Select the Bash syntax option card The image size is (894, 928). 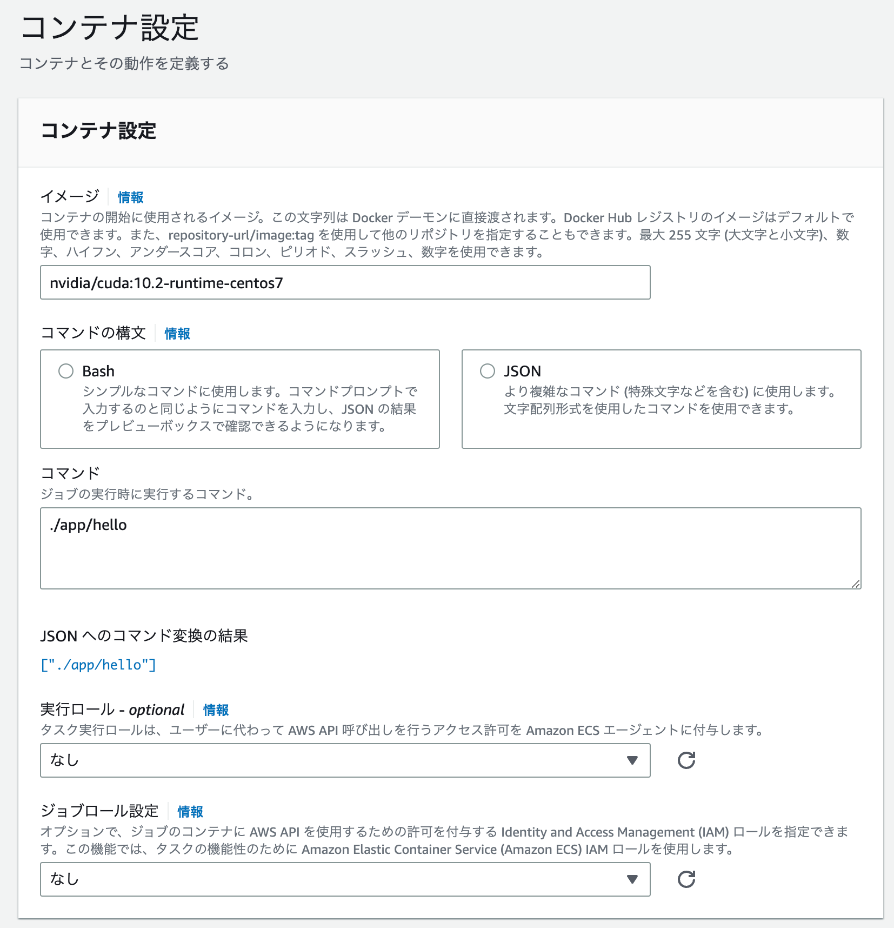(239, 399)
